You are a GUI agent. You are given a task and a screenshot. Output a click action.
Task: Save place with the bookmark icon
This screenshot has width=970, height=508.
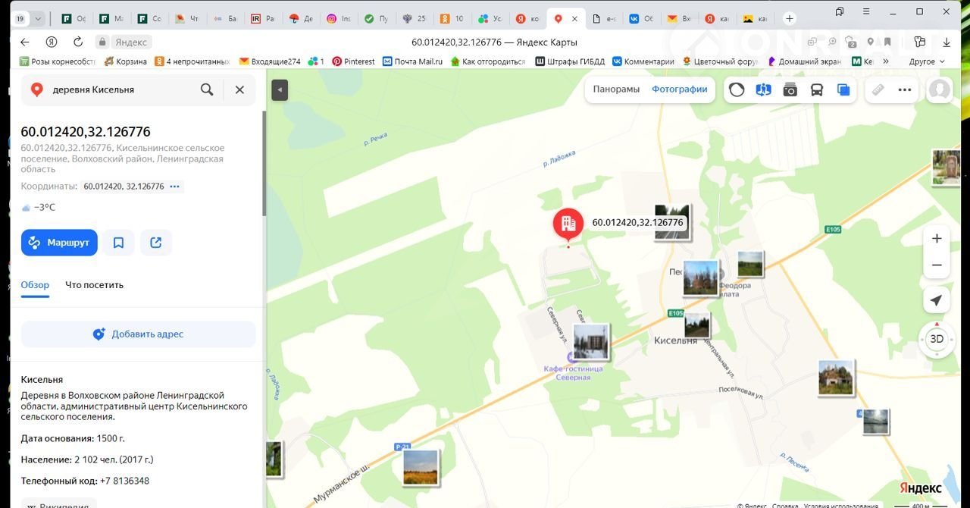118,243
